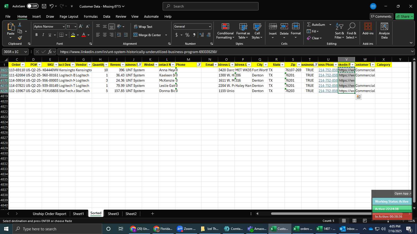
Task: Click the Format Painter brush icon
Action: pos(20,38)
